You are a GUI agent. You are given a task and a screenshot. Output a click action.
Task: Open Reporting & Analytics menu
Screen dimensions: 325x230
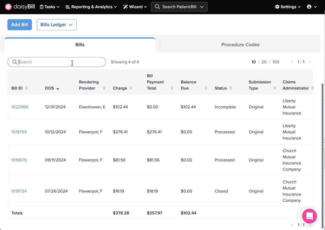pyautogui.click(x=91, y=7)
